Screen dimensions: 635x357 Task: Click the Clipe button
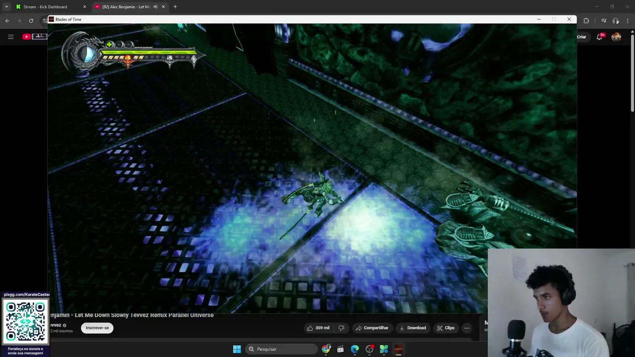(x=445, y=328)
